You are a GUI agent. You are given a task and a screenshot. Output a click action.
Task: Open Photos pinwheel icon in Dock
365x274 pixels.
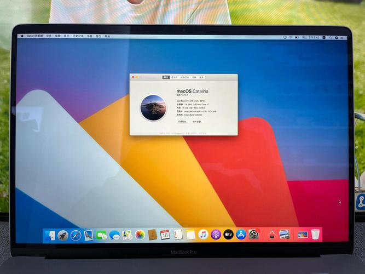[x=140, y=235]
